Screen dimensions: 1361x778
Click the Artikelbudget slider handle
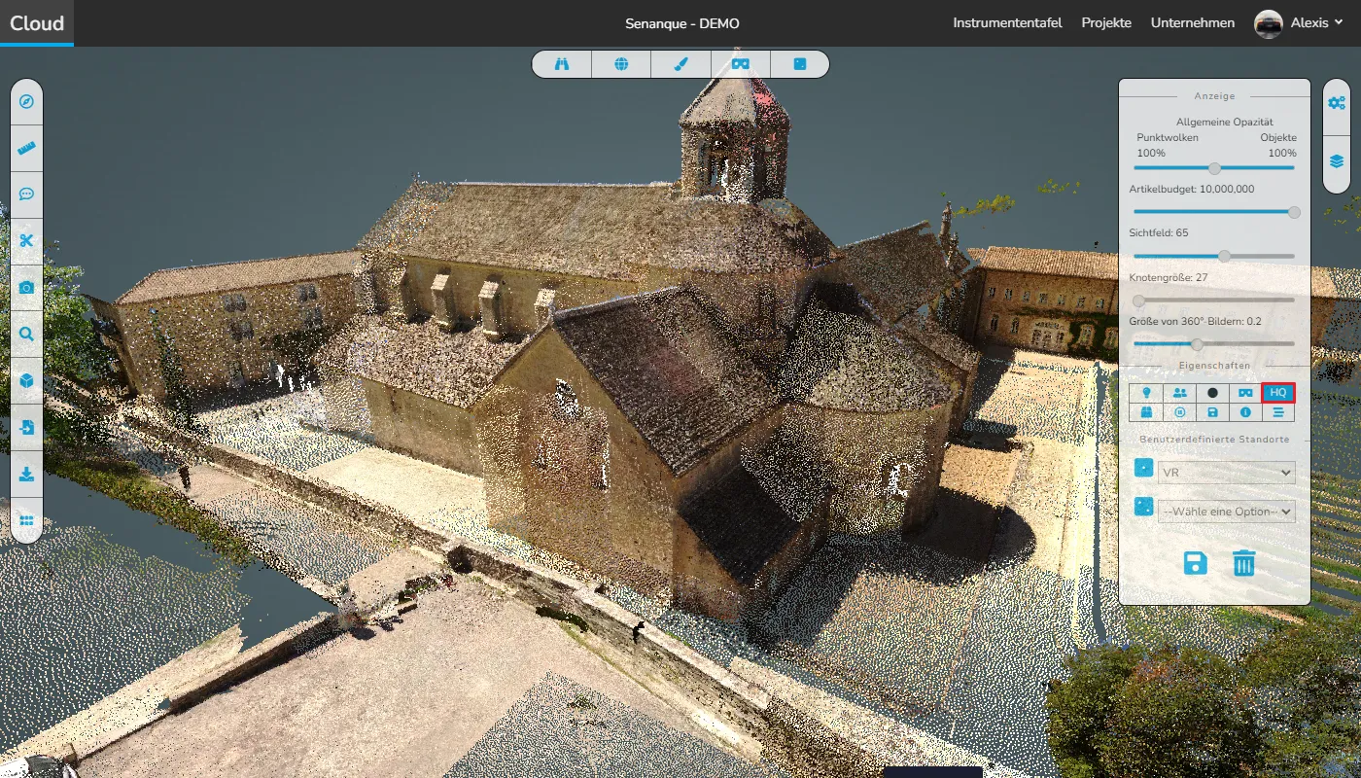coord(1294,212)
